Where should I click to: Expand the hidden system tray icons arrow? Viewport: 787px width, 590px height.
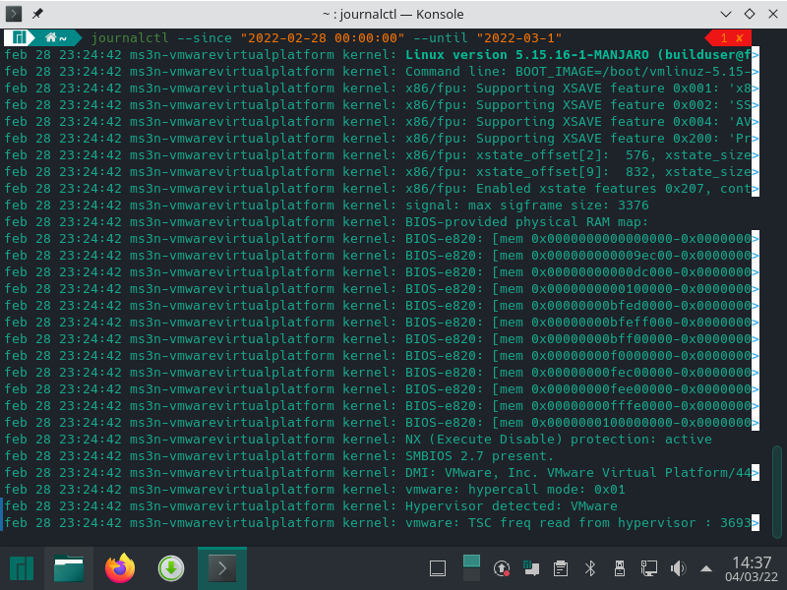(x=706, y=568)
